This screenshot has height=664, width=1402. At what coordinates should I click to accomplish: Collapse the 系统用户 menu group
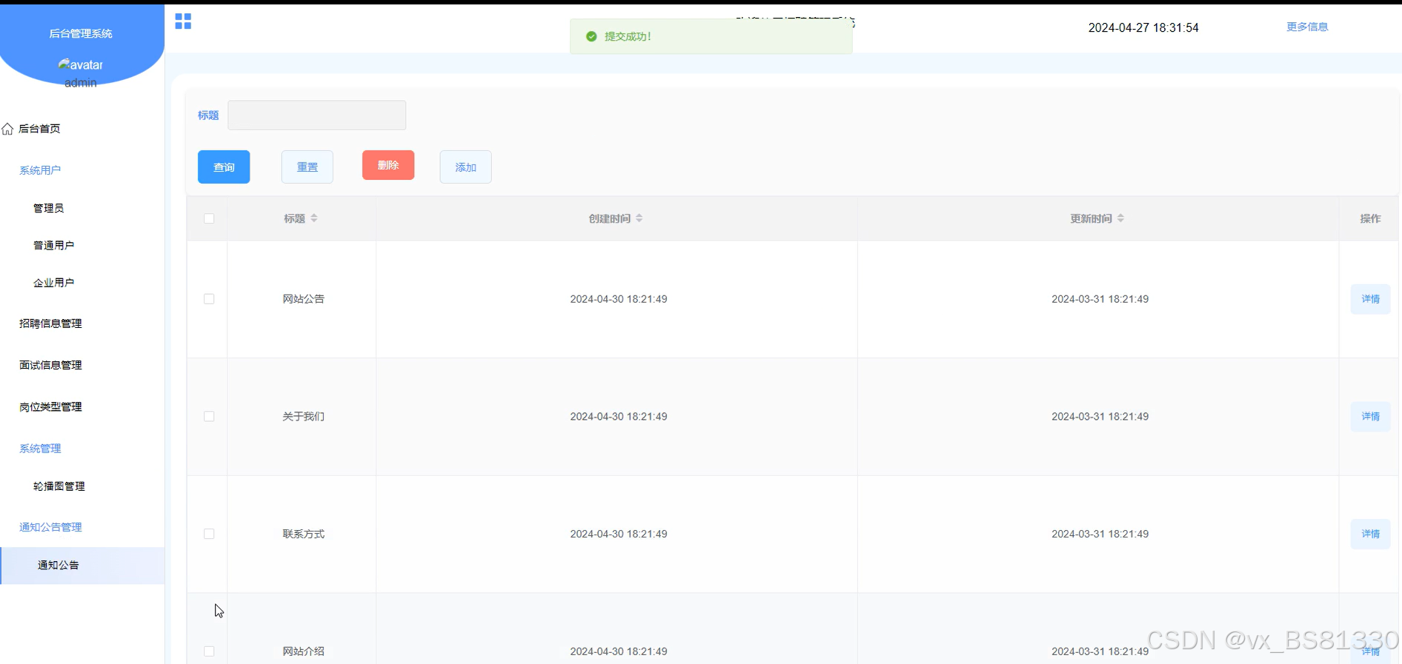[40, 170]
